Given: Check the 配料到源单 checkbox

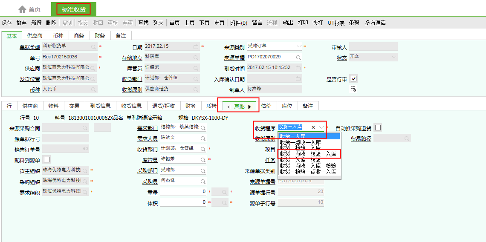Looking at the screenshot, I should (x=46, y=159).
